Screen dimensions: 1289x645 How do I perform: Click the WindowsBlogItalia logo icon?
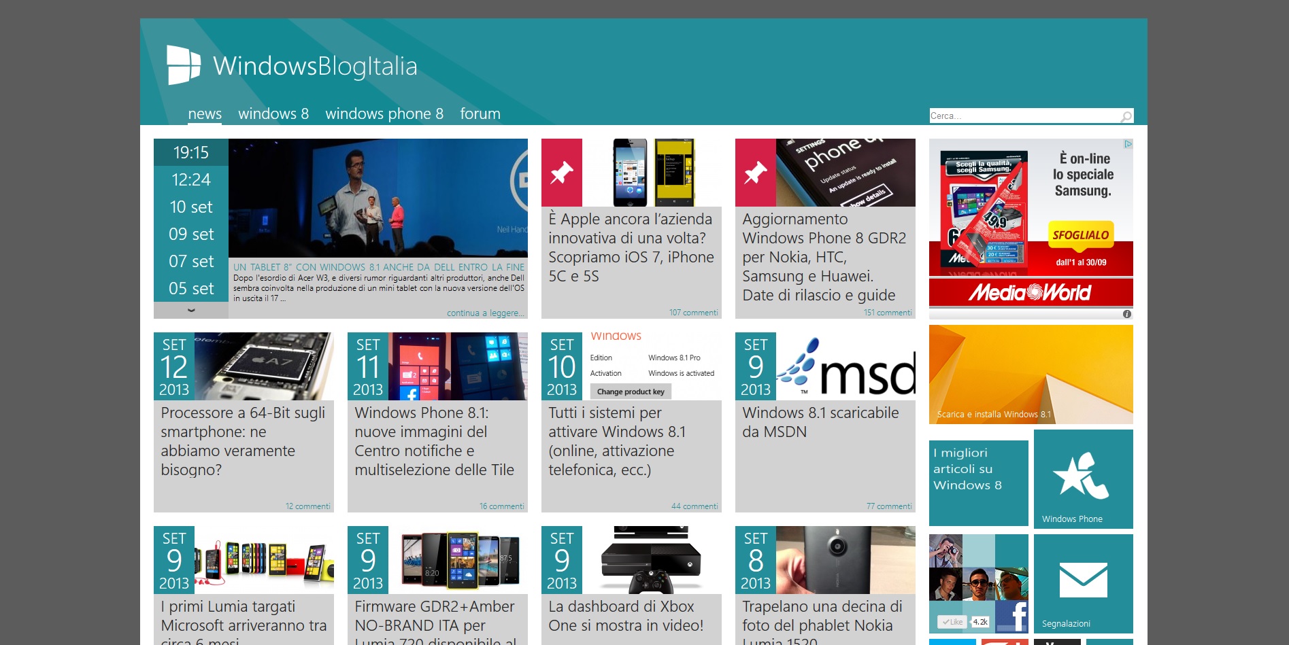[184, 65]
